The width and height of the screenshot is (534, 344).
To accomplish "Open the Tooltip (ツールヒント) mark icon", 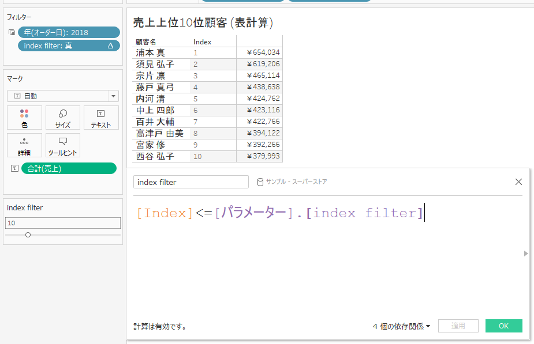I will pyautogui.click(x=62, y=145).
